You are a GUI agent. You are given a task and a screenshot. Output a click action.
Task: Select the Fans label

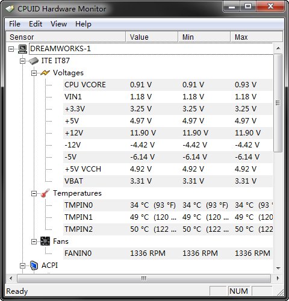pyautogui.click(x=61, y=241)
